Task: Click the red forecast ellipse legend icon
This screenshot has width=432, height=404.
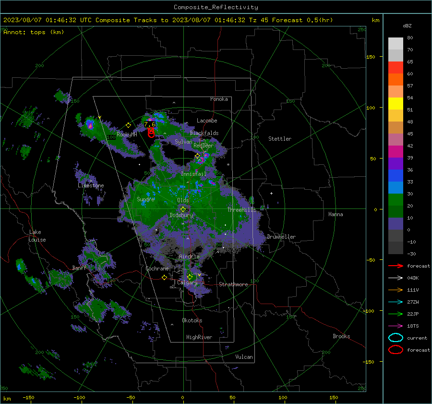Action: tap(396, 350)
